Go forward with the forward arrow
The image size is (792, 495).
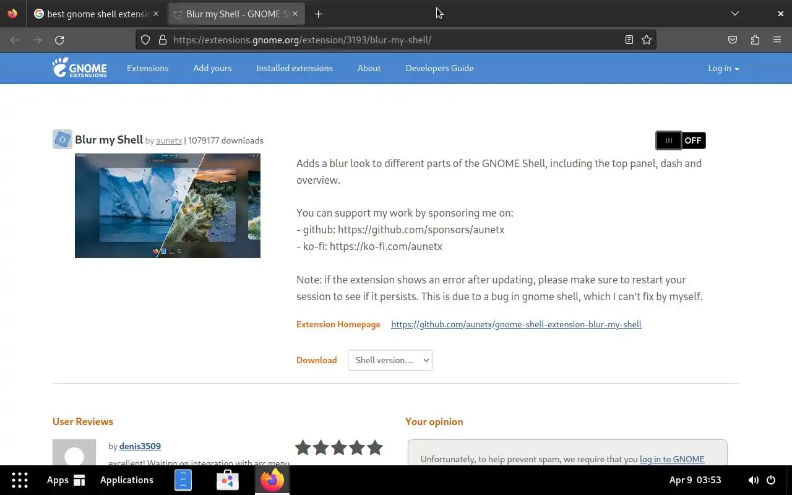(x=37, y=40)
